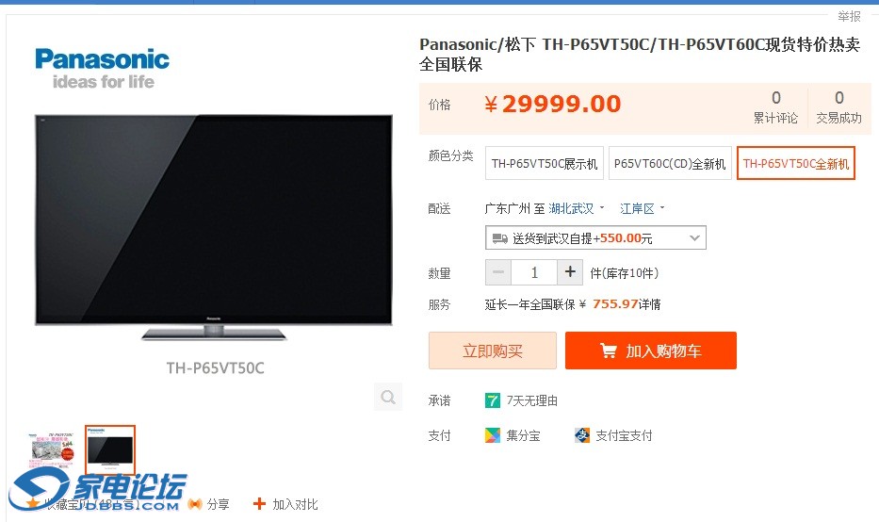This screenshot has width=879, height=522.
Task: Select the P65VT60C(CD)全新机 option
Action: tap(670, 163)
